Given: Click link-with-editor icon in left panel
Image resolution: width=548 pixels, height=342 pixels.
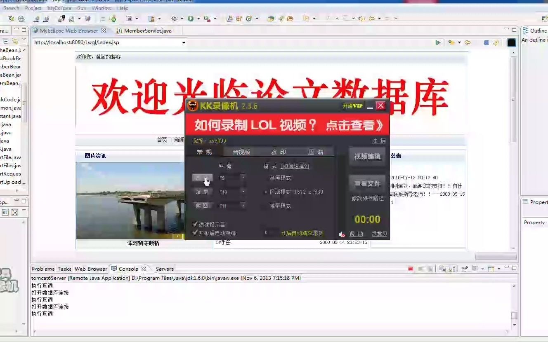Looking at the screenshot, I should click(15, 41).
